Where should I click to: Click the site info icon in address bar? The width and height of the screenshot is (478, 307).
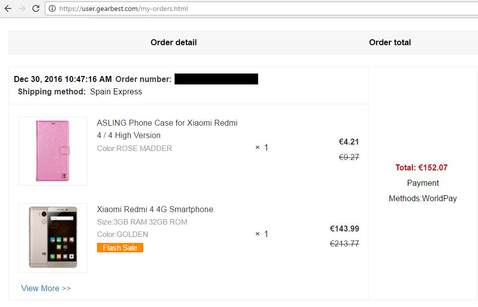coord(52,8)
